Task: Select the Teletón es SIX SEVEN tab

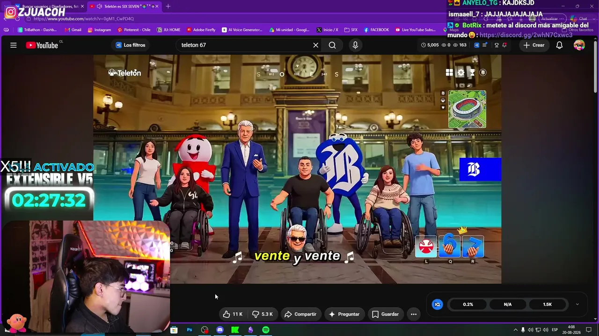Action: (125, 7)
